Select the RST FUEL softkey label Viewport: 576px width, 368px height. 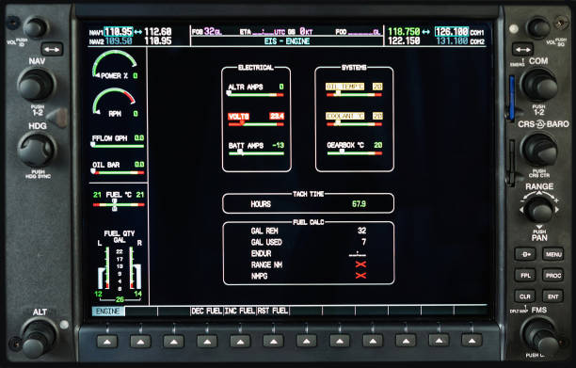[x=273, y=312]
